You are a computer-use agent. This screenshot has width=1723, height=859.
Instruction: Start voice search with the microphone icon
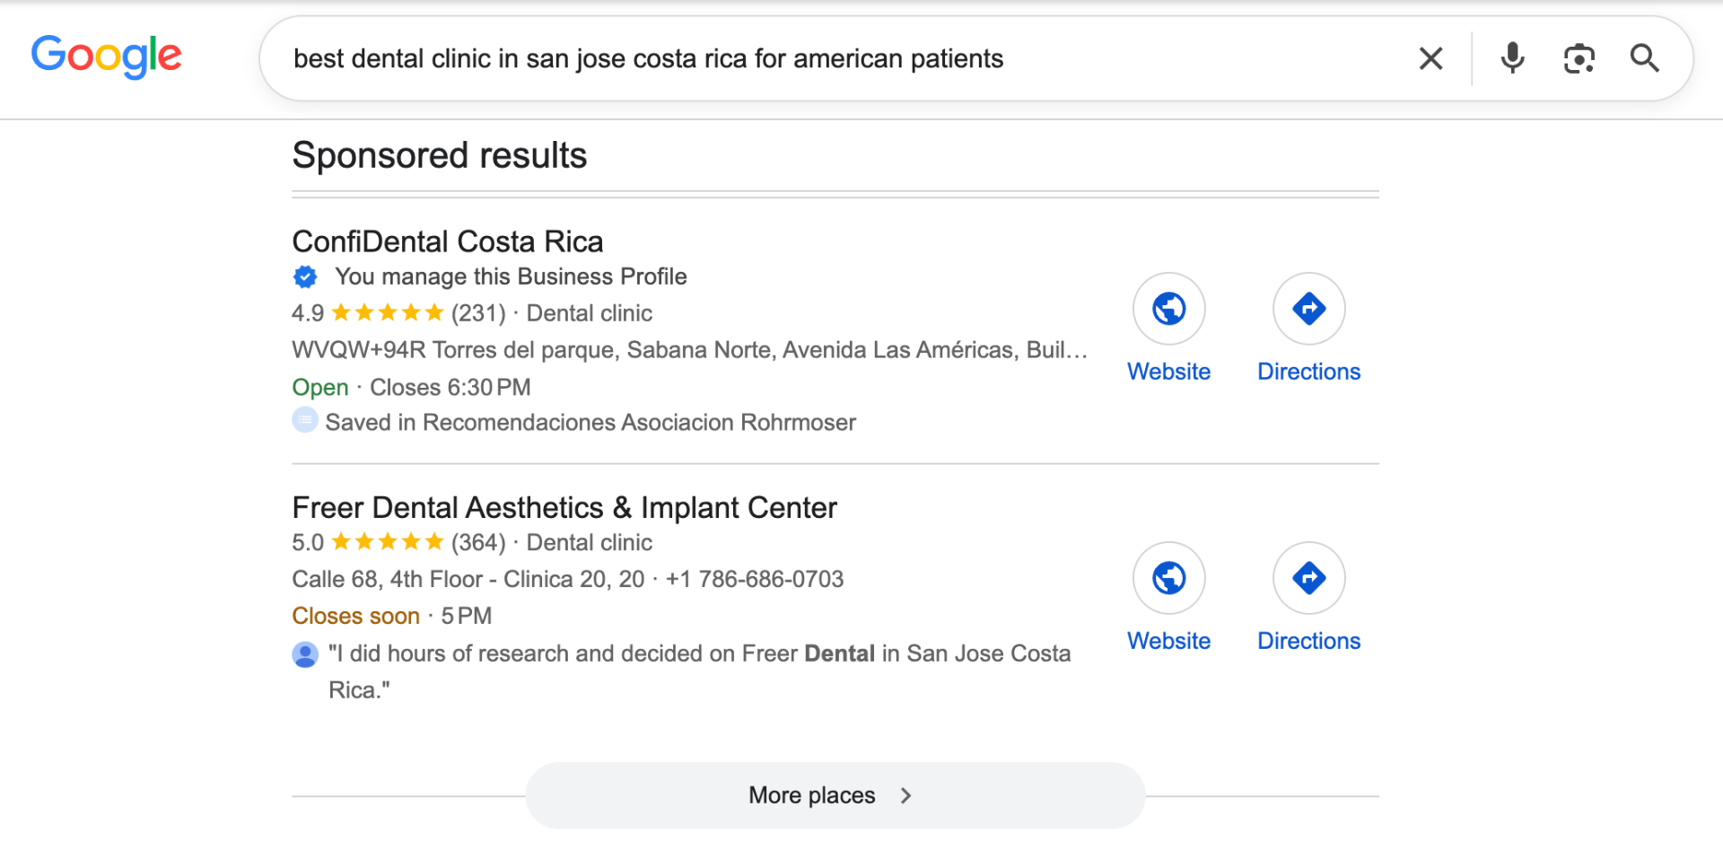click(1512, 58)
